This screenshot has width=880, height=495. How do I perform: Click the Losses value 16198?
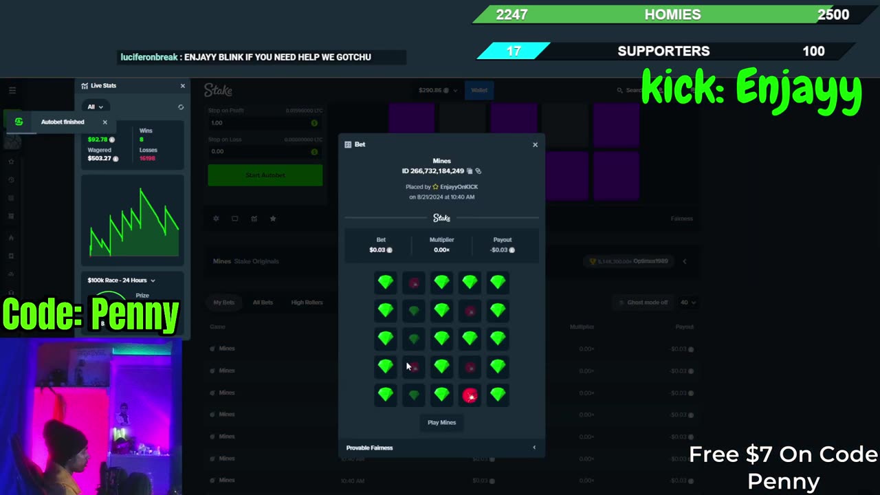pos(147,159)
